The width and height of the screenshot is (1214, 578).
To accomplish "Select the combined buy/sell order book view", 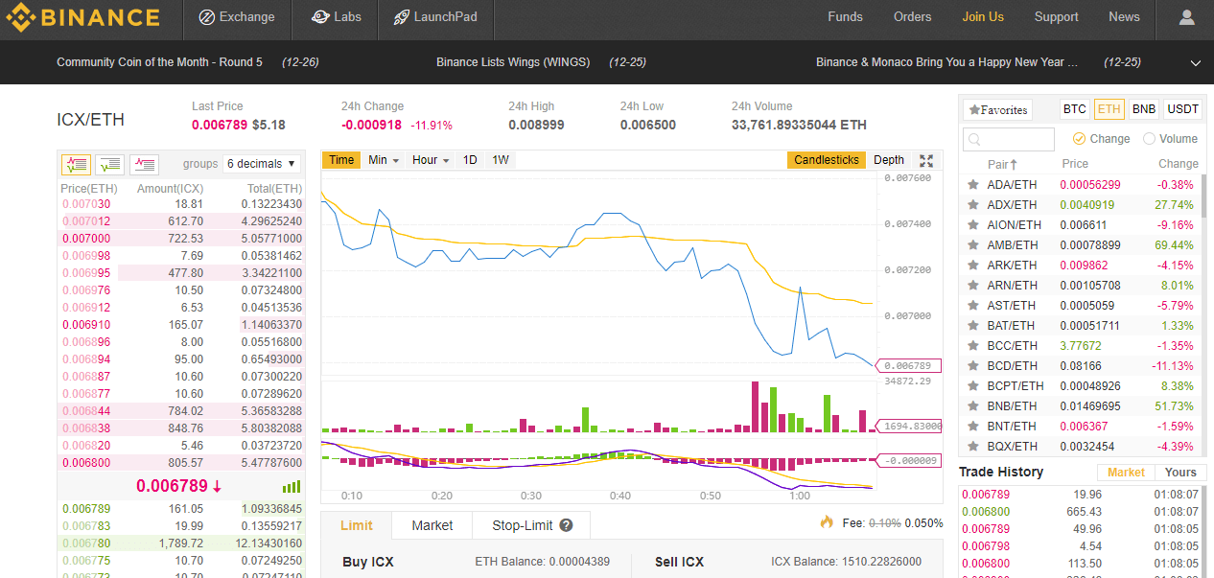I will (76, 164).
